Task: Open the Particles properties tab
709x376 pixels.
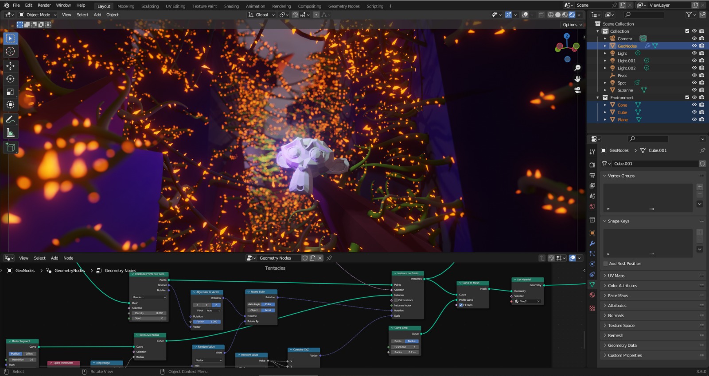Action: pos(592,253)
